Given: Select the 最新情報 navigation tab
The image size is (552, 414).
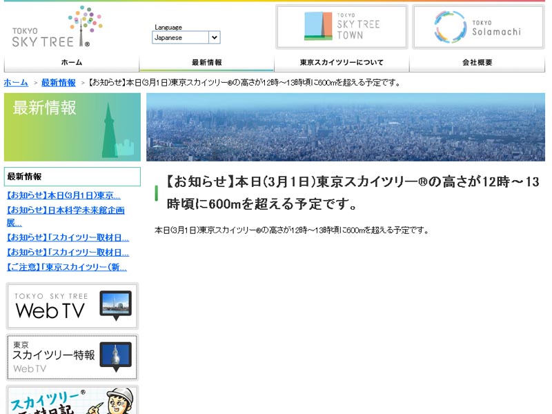Looking at the screenshot, I should [x=206, y=63].
